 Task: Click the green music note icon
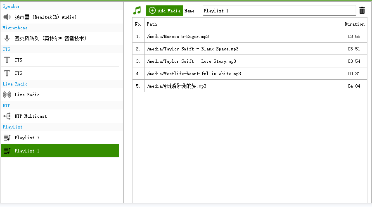(x=137, y=10)
